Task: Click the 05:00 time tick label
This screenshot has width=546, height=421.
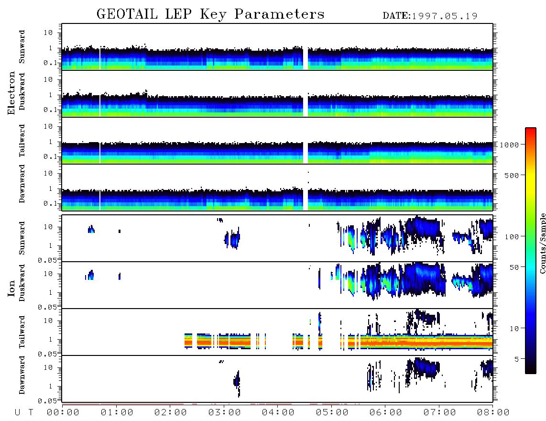Action: [x=332, y=413]
